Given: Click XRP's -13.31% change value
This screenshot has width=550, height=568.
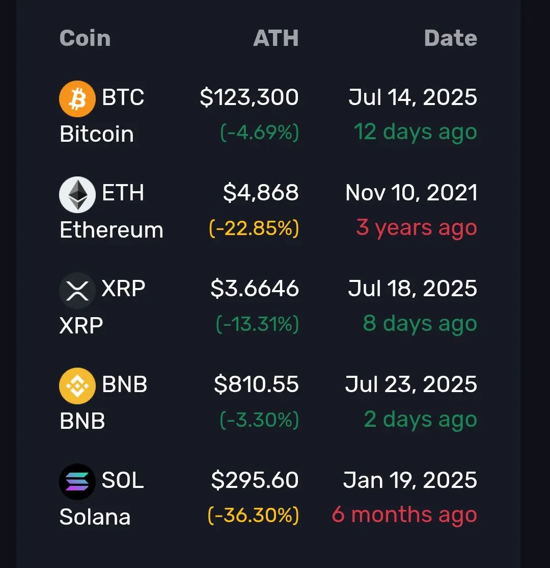Looking at the screenshot, I should point(258,323).
